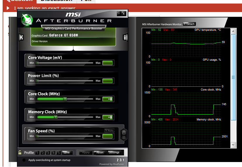242x167 pixels.
Task: Click the Memory clock graph
Action: tap(186, 134)
